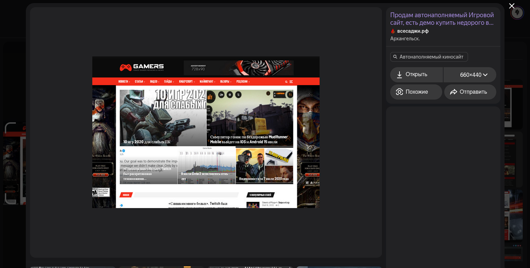Image resolution: width=530 pixels, height=268 pixels.
Task: Click the main GAMERS website preview image
Action: 206,132
